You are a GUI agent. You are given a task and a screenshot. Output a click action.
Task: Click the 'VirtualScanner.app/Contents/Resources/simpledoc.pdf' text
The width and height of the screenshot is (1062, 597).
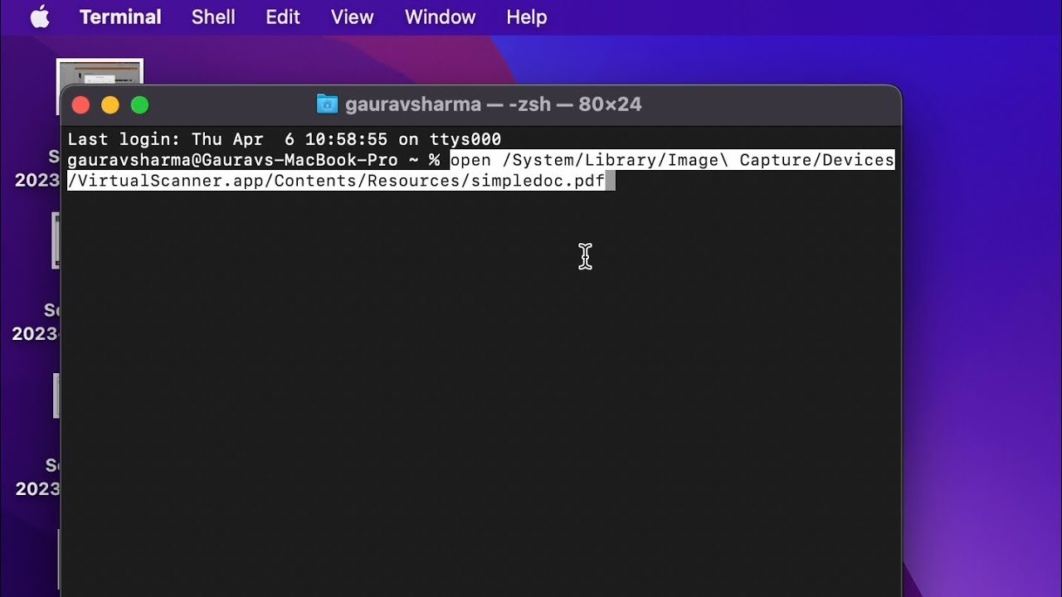tap(340, 181)
